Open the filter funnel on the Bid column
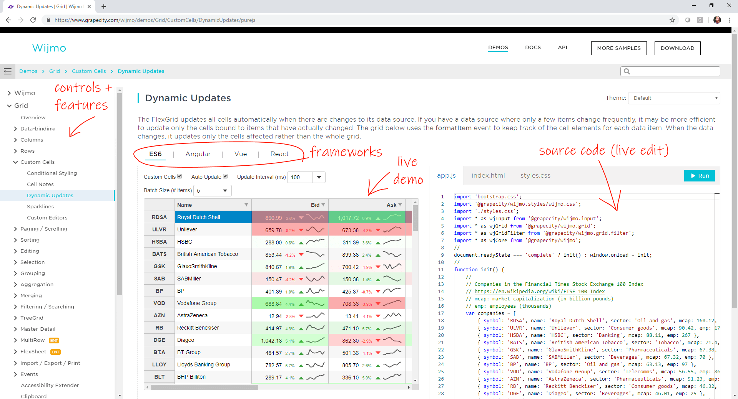738x399 pixels. (x=323, y=205)
